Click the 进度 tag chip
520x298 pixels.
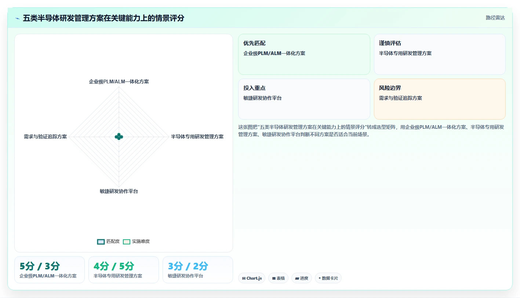click(302, 278)
